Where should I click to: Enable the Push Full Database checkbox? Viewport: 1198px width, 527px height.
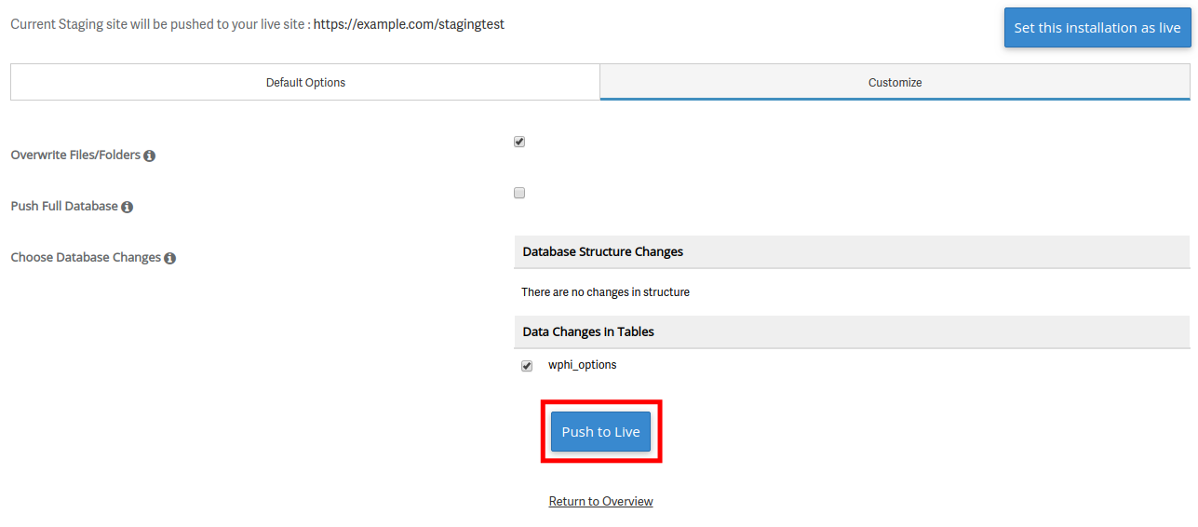point(519,193)
